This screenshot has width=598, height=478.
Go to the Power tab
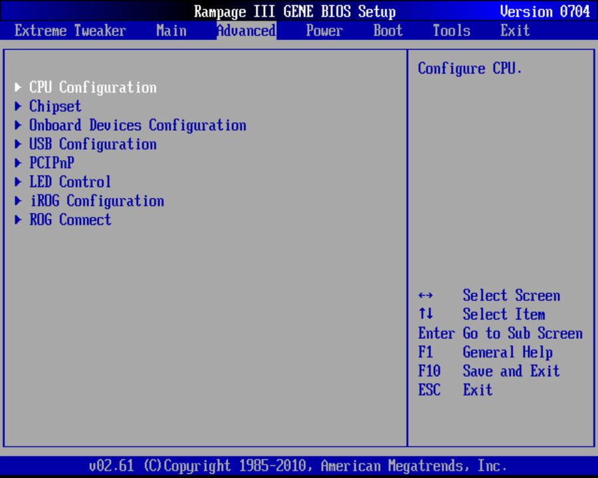(x=324, y=31)
